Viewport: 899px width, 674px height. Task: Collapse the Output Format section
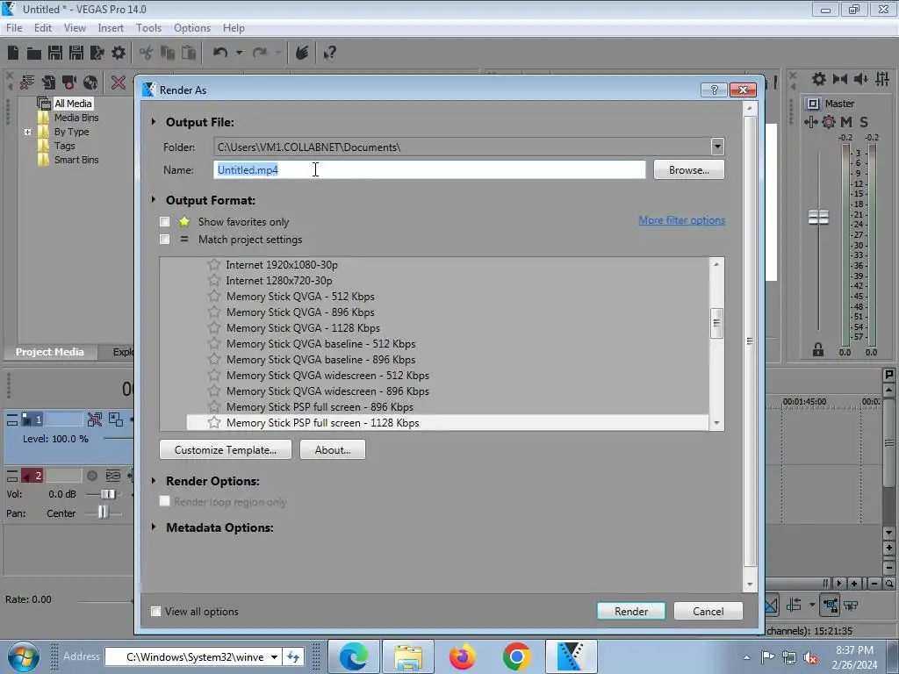coord(153,199)
